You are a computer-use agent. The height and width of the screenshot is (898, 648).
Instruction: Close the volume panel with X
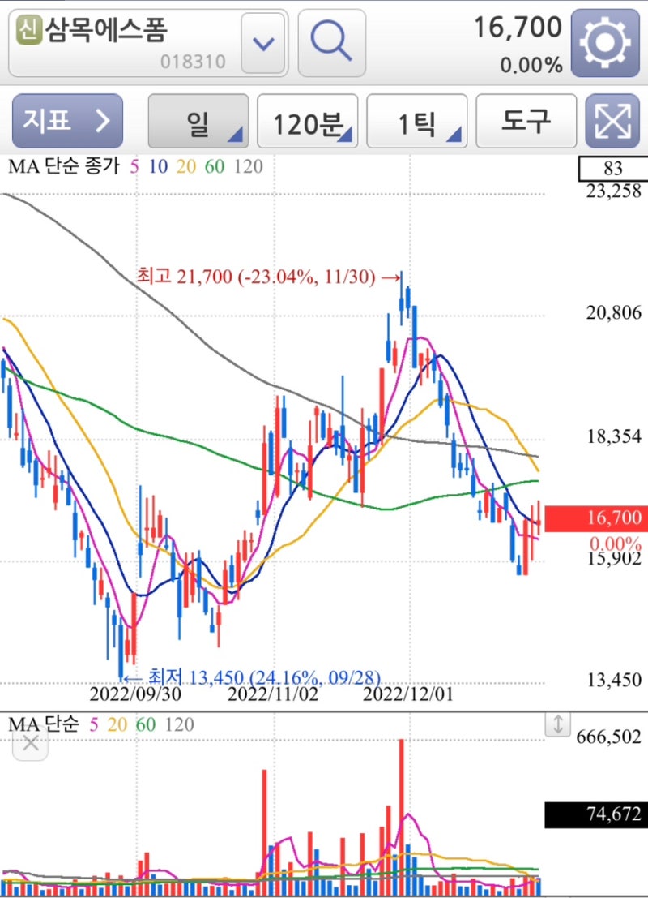(30, 743)
